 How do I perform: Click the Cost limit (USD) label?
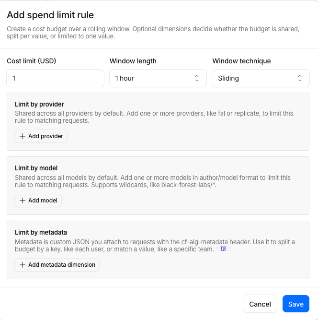(32, 61)
